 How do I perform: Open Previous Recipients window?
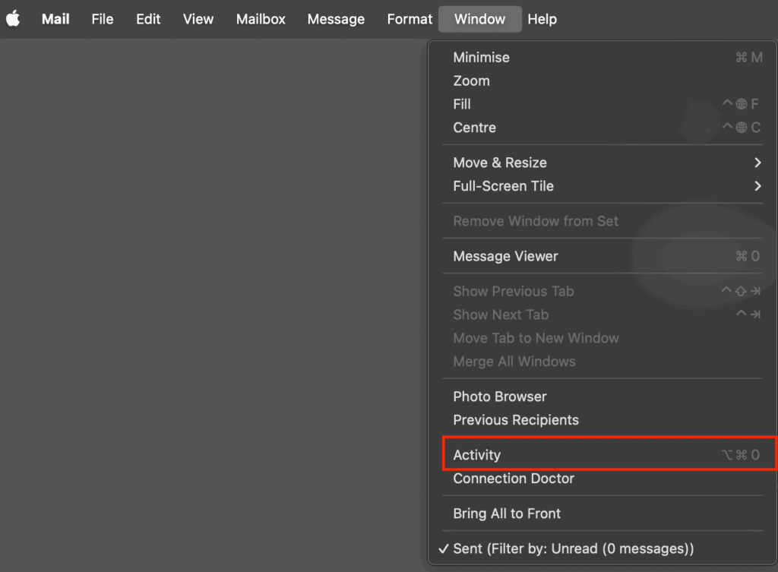point(602,420)
